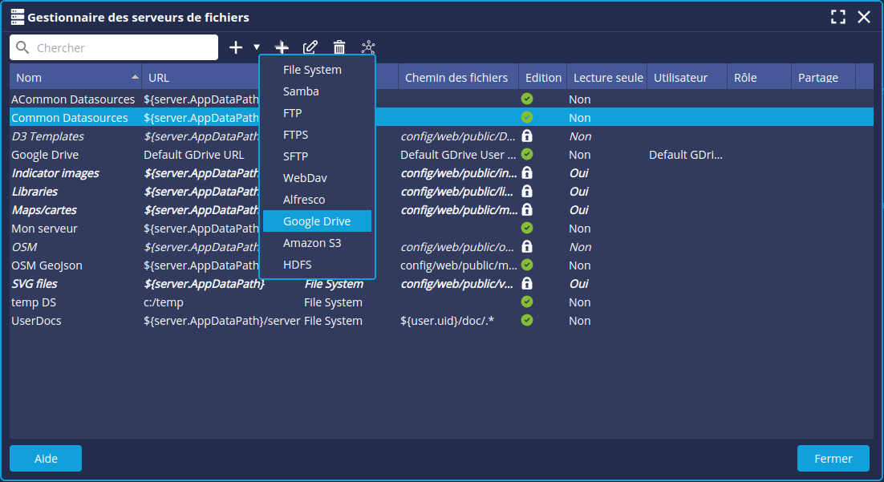Click the edit pencil icon in toolbar

(310, 47)
